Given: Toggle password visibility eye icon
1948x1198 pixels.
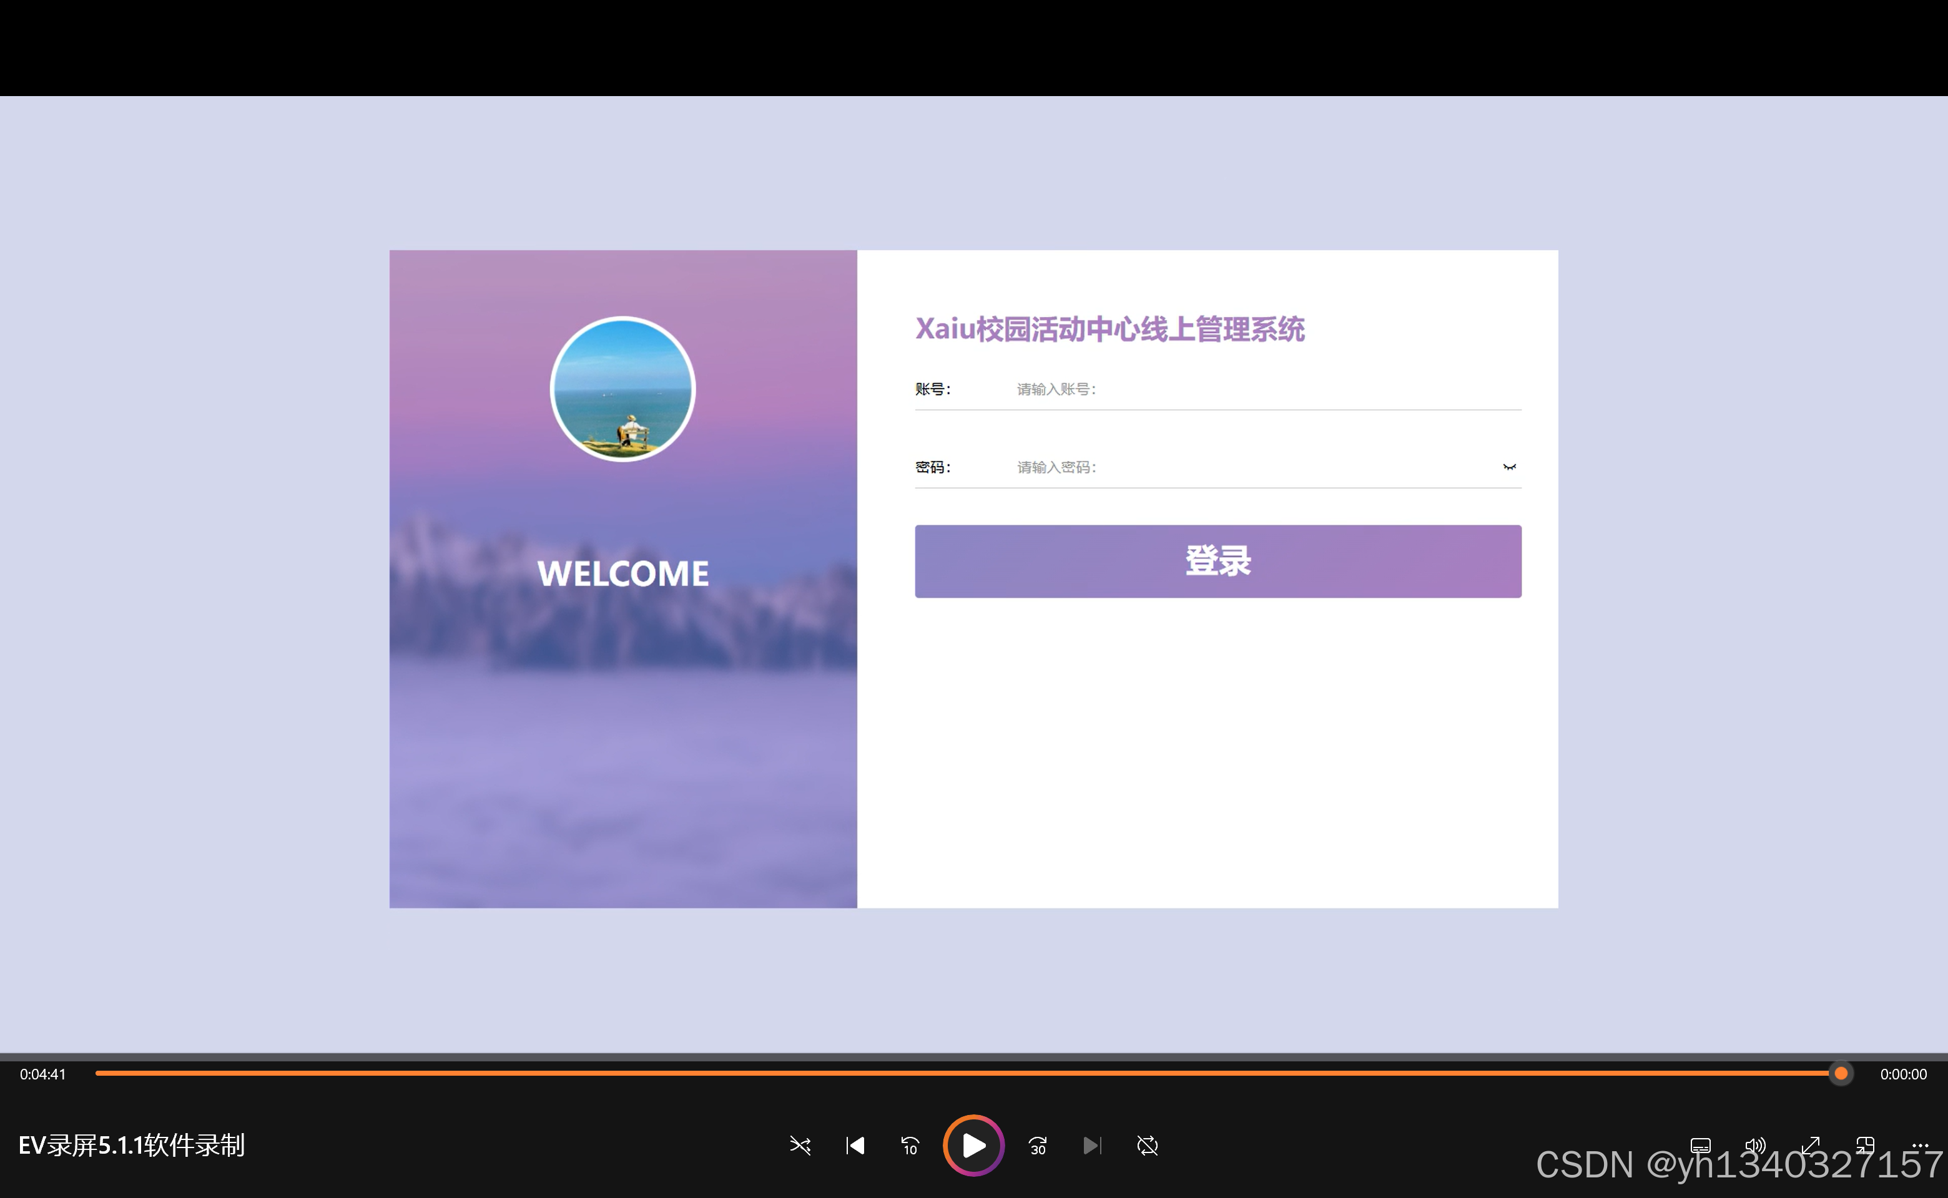Looking at the screenshot, I should (1509, 467).
